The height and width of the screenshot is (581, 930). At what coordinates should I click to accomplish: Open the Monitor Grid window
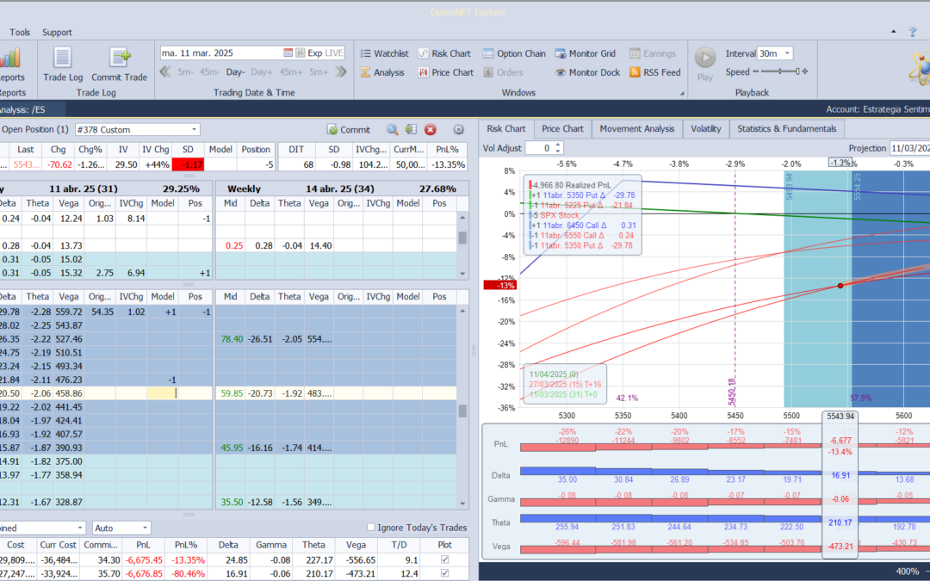586,53
